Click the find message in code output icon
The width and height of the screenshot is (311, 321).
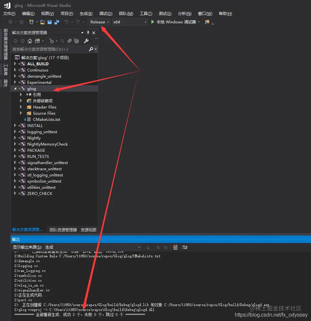149,247
